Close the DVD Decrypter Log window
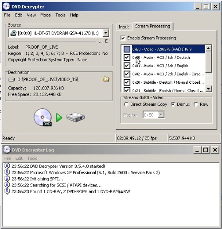Viewport: 222px width, 229px height. point(215,150)
